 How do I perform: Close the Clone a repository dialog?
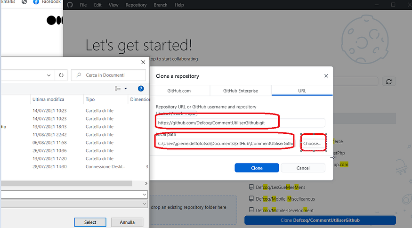pos(326,76)
